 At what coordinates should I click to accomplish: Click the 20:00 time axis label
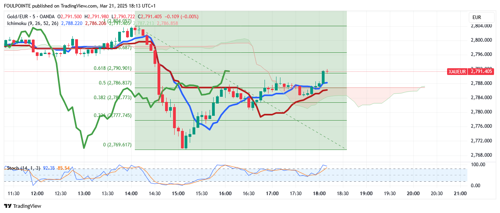pos(413,194)
